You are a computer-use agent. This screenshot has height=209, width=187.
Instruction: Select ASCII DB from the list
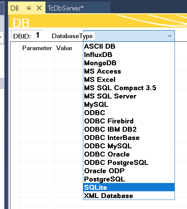[129, 46]
